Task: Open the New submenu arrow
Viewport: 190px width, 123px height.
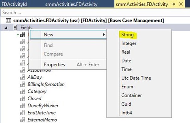Action: tap(104, 35)
